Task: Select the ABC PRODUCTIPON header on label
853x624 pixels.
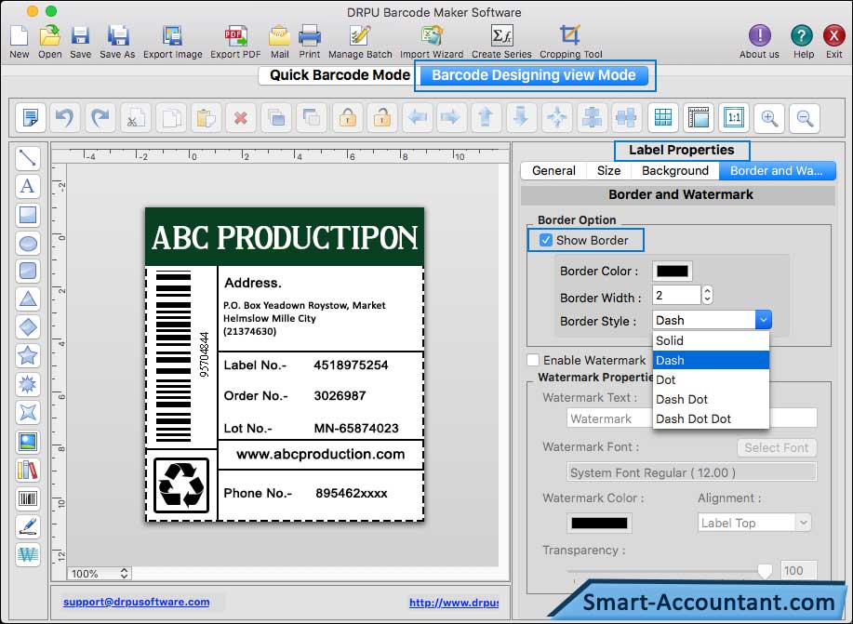Action: 285,237
